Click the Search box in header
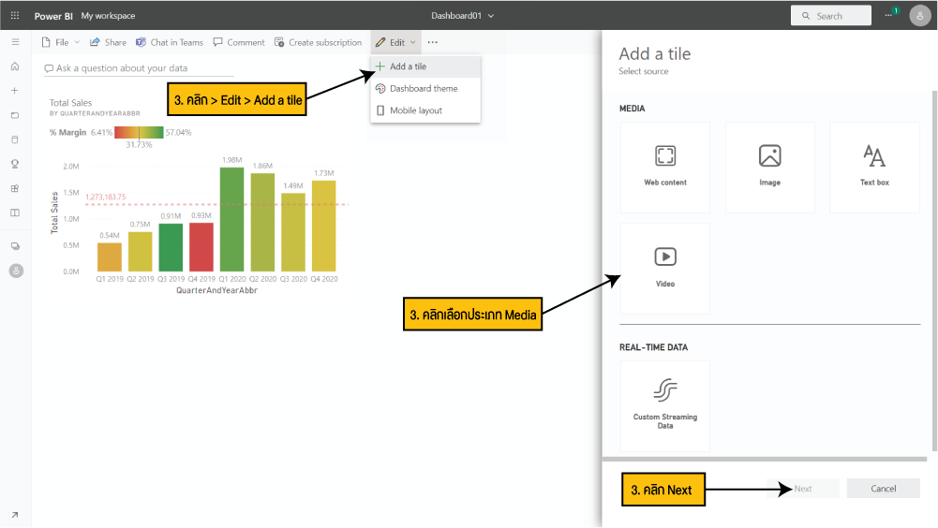This screenshot has width=938, height=528. (831, 16)
